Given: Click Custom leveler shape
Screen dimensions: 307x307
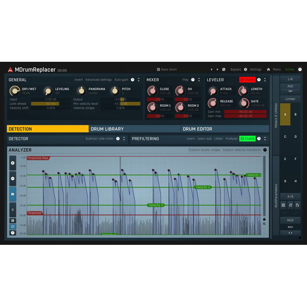Looking at the screenshot, I should [204, 150].
